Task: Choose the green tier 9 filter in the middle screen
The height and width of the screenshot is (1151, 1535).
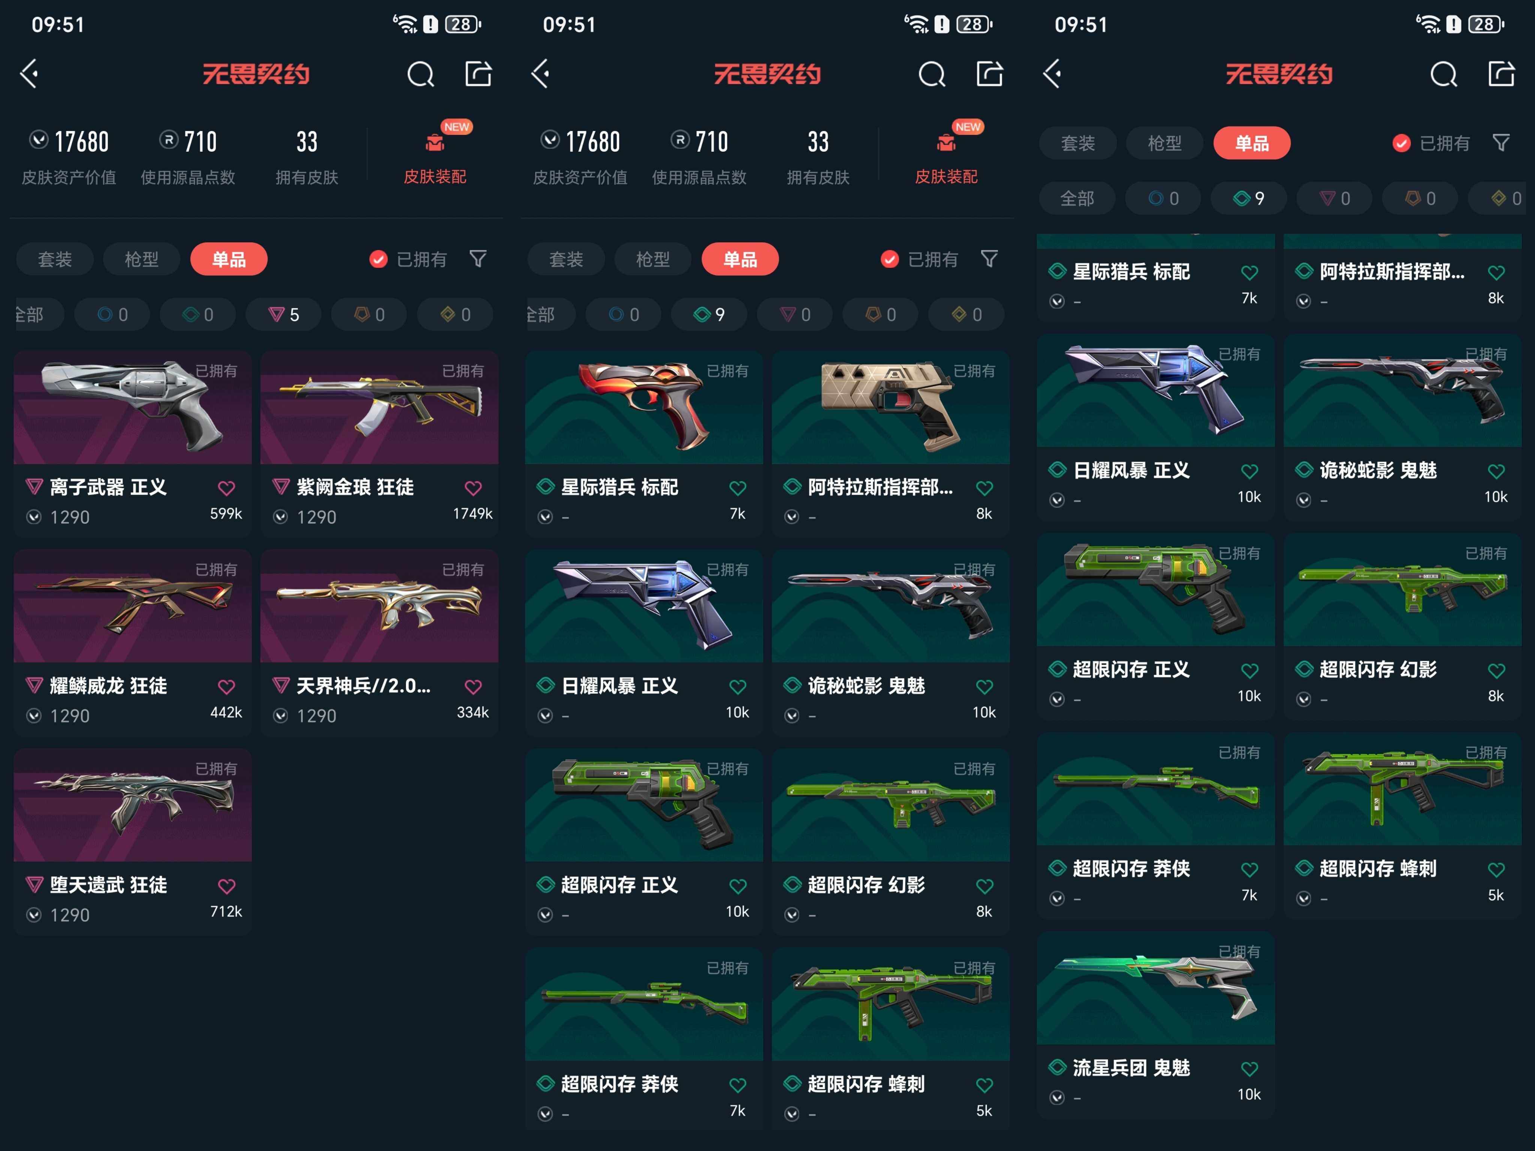Action: pyautogui.click(x=709, y=315)
